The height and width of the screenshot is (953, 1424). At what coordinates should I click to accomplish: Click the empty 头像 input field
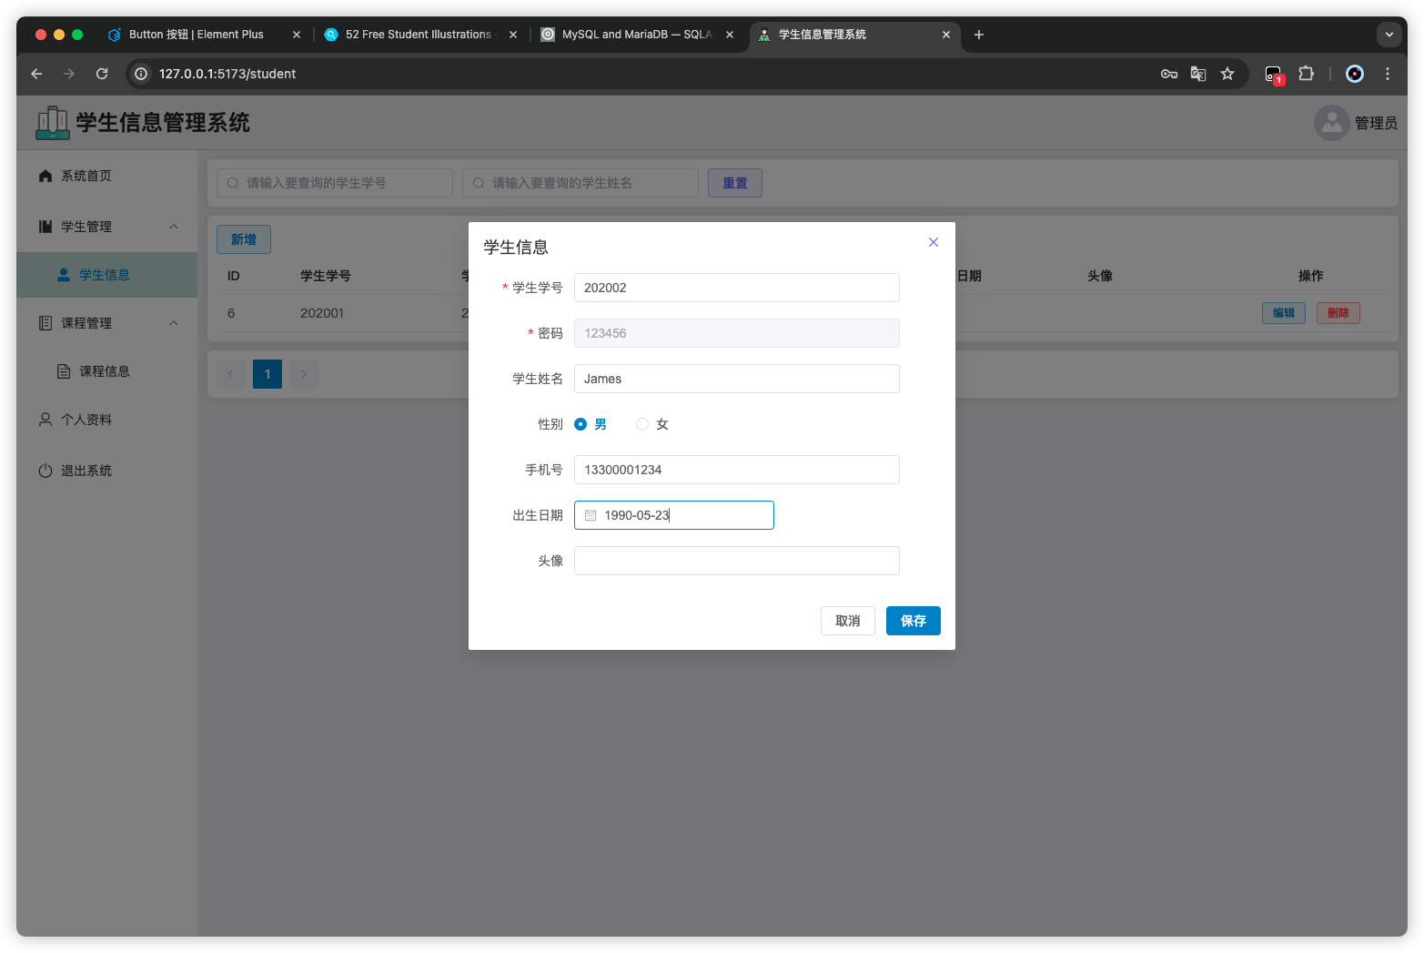pos(737,561)
